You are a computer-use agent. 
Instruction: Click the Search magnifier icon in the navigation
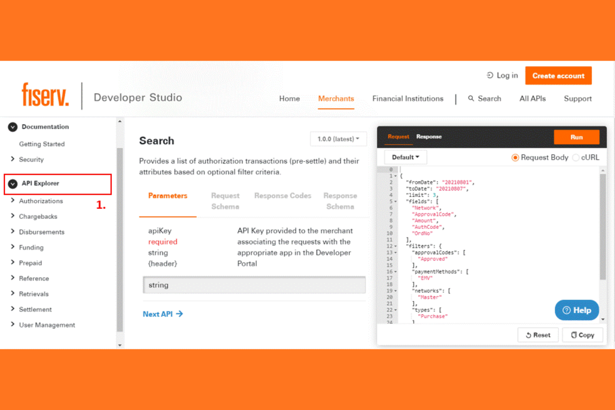click(x=471, y=98)
